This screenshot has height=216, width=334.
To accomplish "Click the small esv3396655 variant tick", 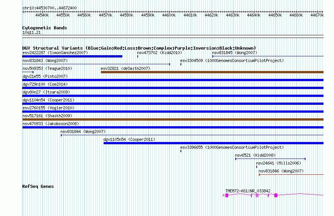I will point(181,151).
